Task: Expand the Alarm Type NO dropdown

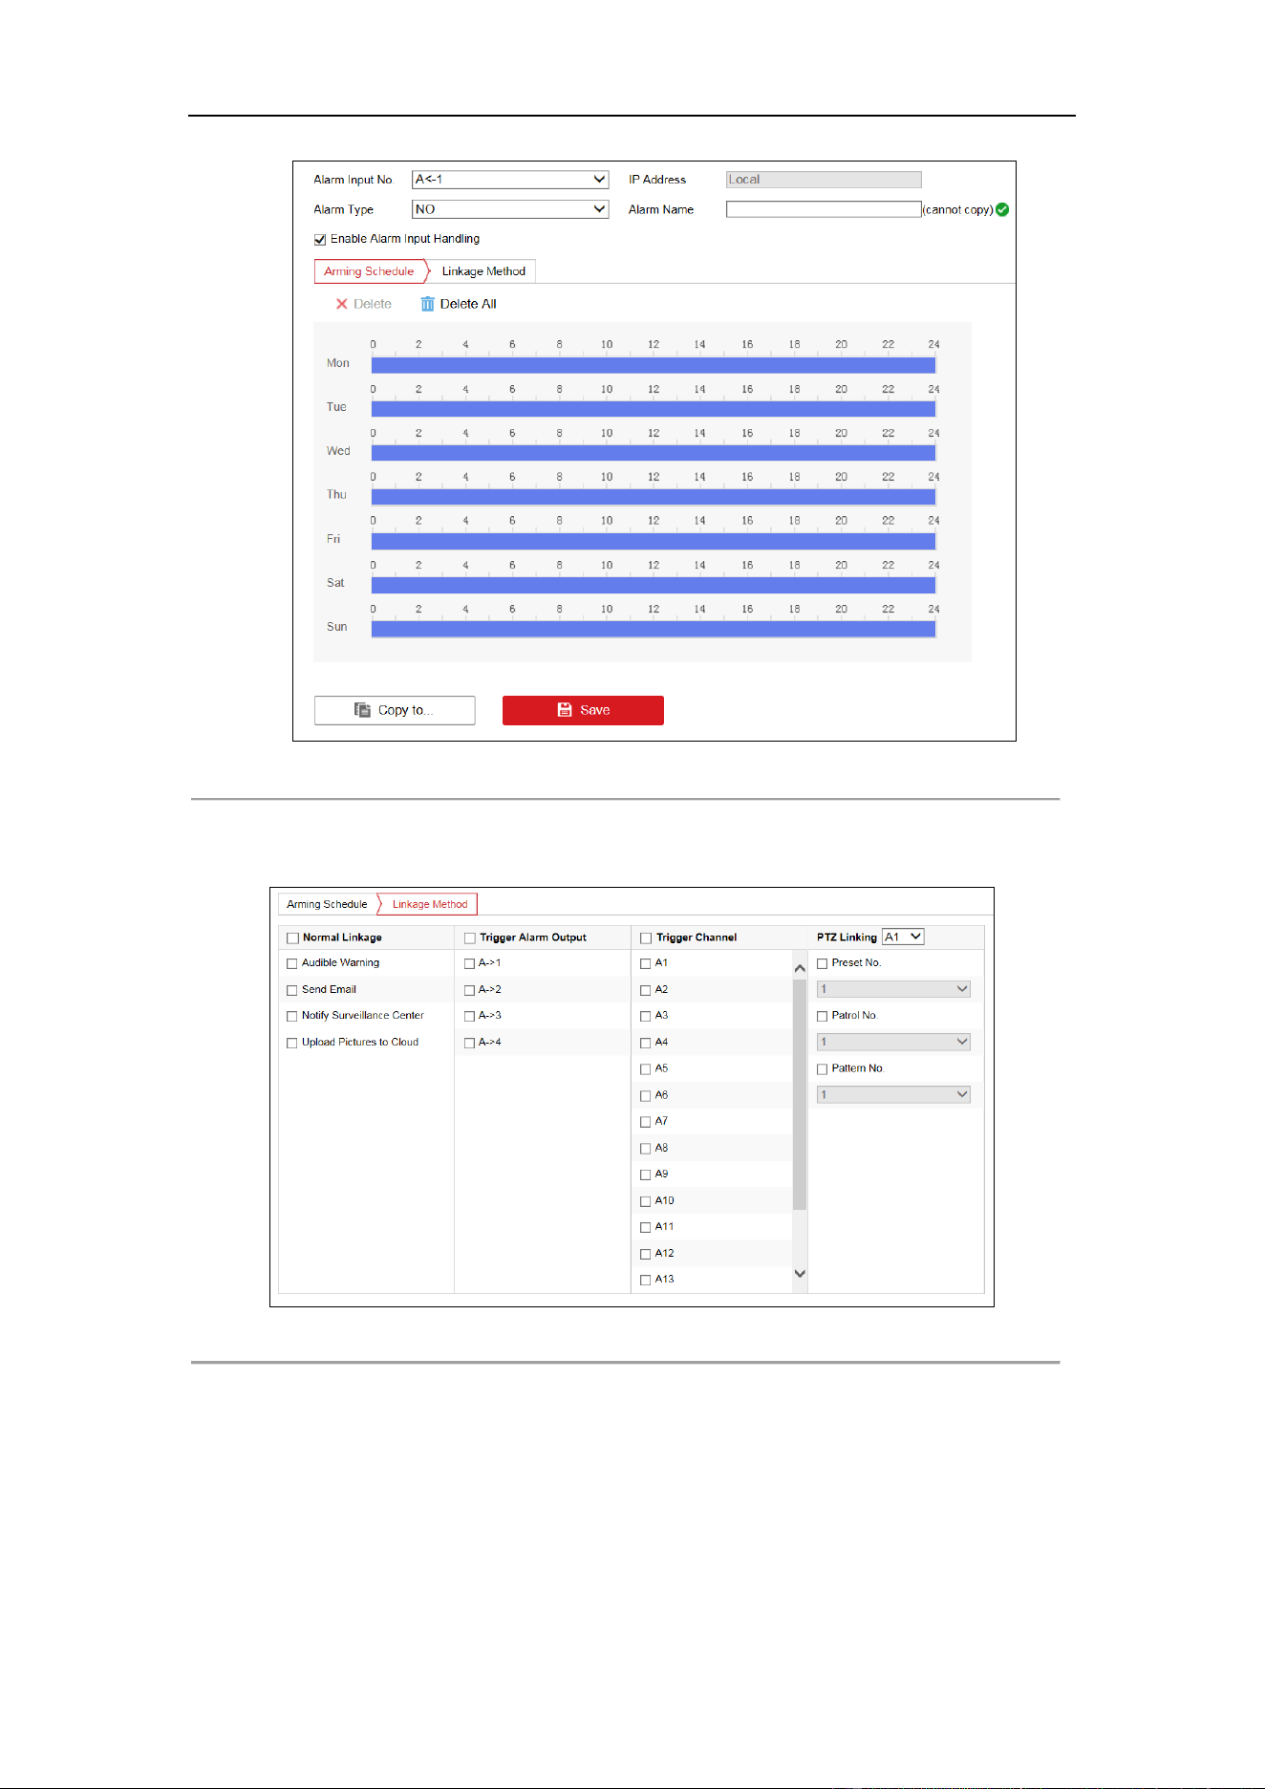Action: pos(510,209)
